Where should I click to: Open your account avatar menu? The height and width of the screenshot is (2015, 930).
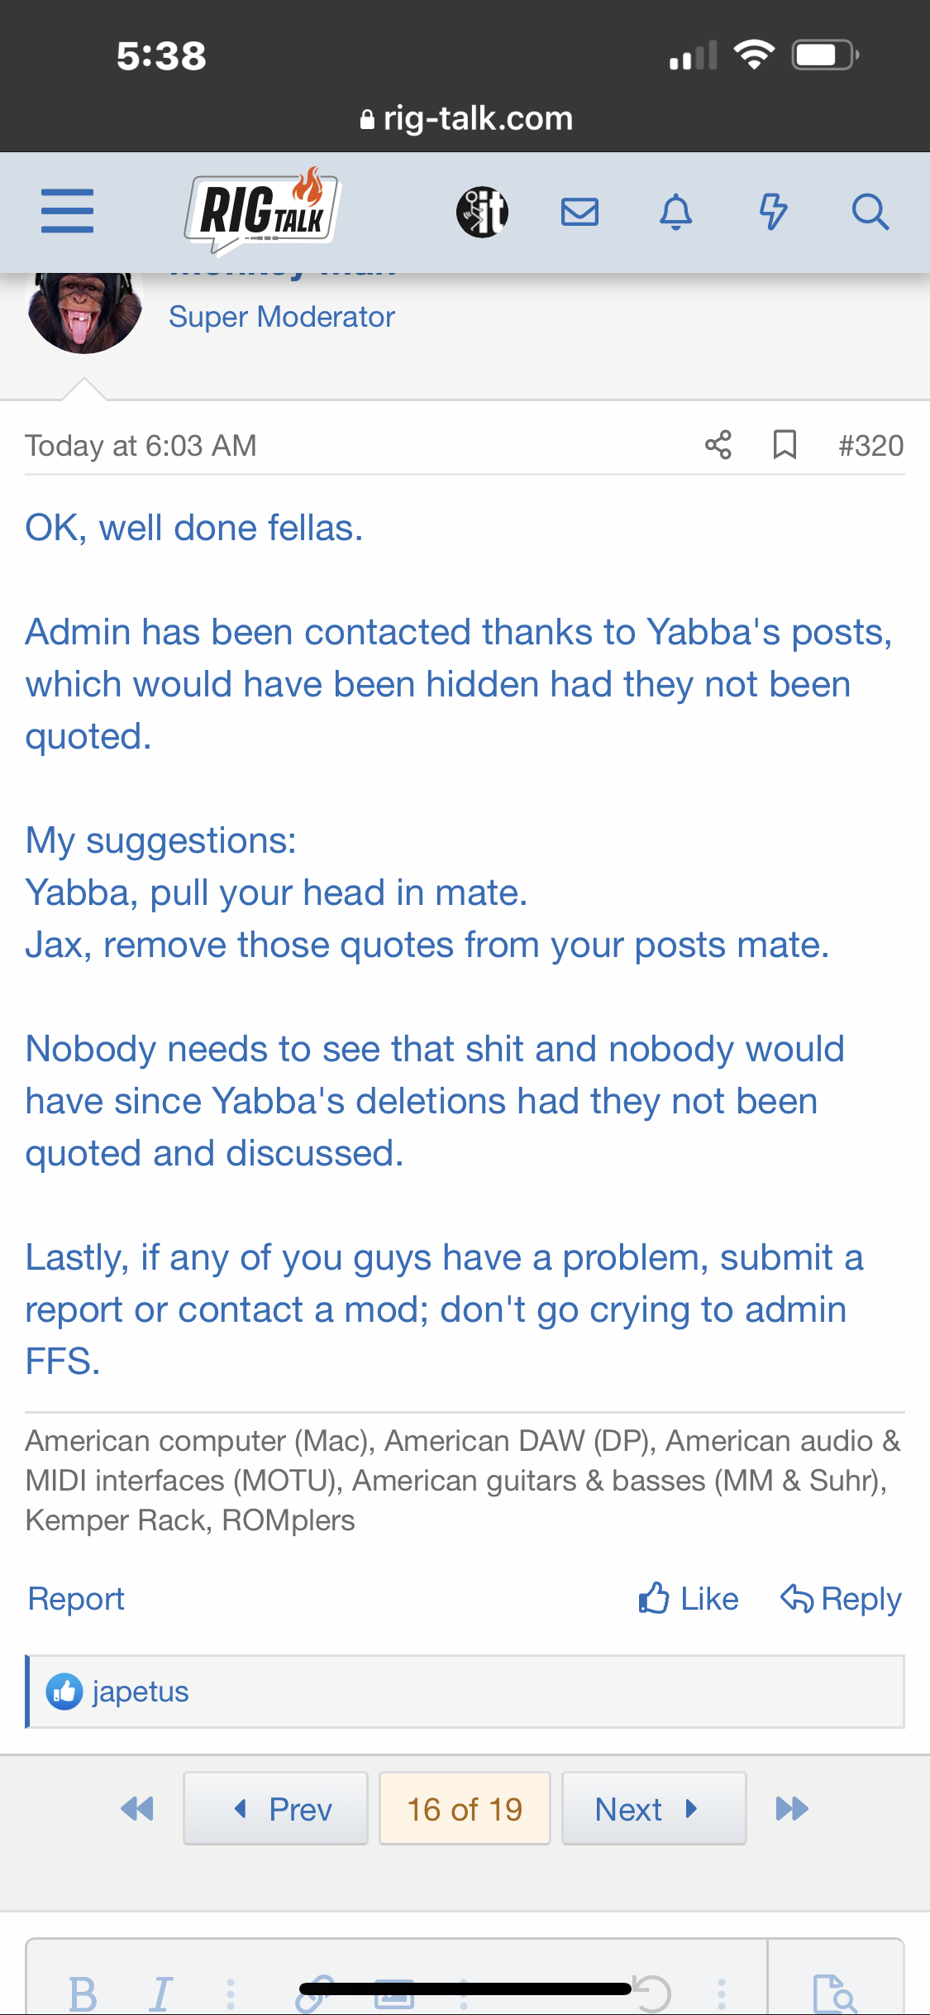(482, 212)
